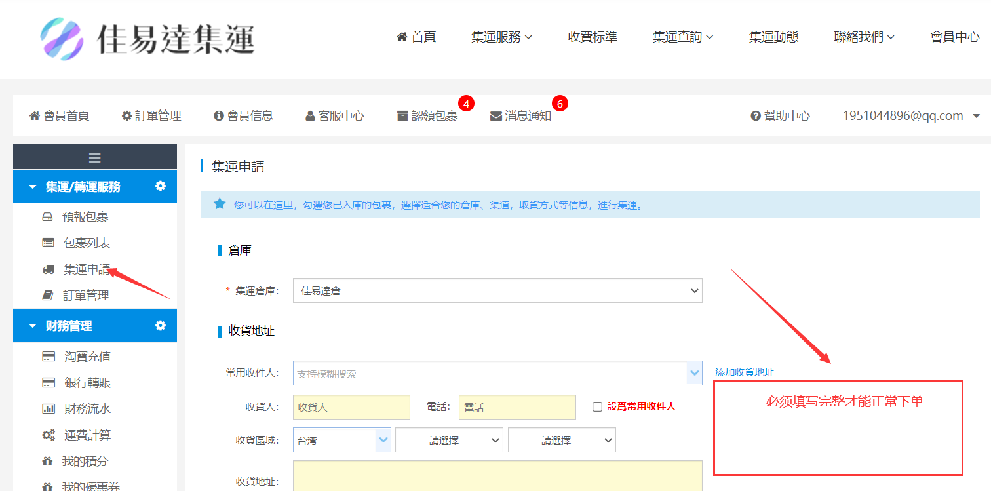The width and height of the screenshot is (991, 491).
Task: Click the truck icon beside 集運申請
Action: tap(48, 269)
